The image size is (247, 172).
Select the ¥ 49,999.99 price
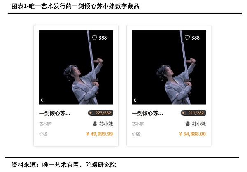click(x=100, y=134)
